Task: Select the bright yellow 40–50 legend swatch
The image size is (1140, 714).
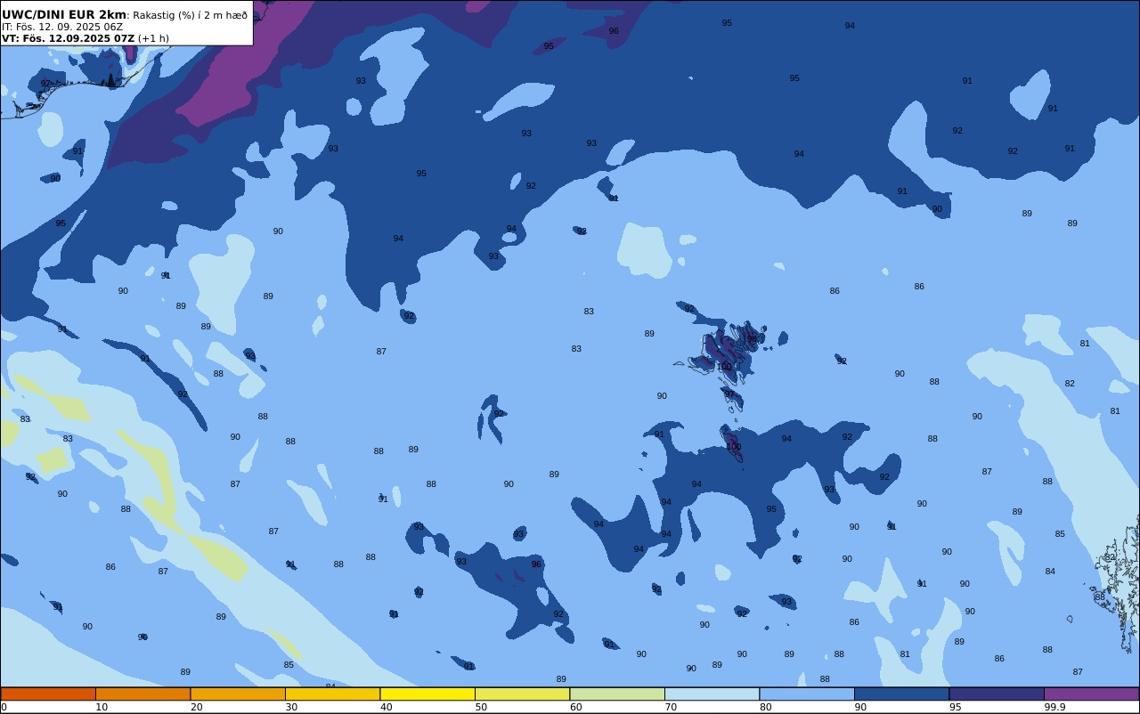Action: (x=427, y=694)
